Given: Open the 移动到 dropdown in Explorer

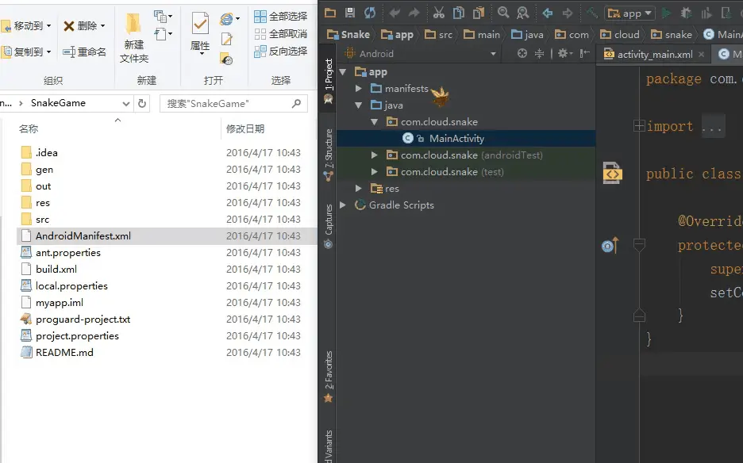Looking at the screenshot, I should [x=48, y=25].
